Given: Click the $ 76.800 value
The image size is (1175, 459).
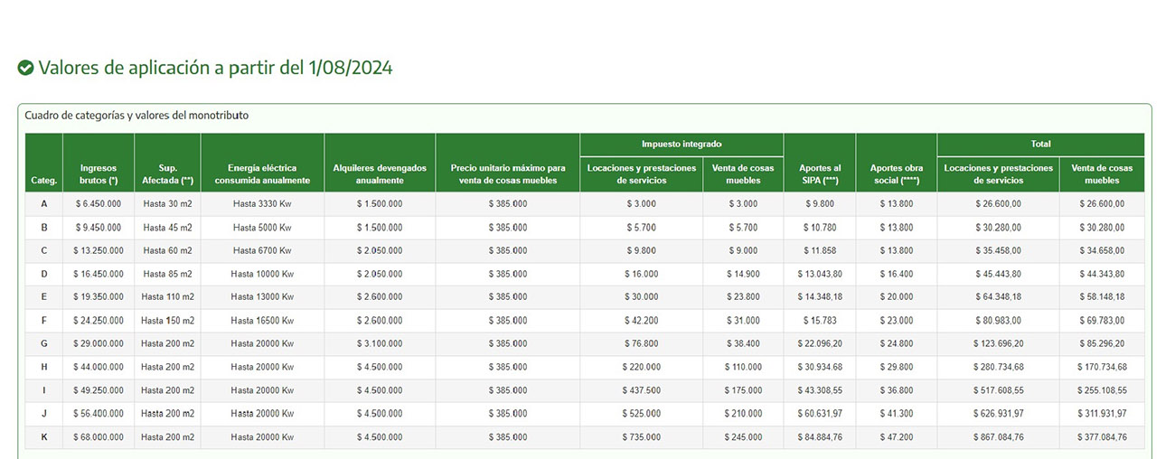Looking at the screenshot, I should pyautogui.click(x=642, y=344).
